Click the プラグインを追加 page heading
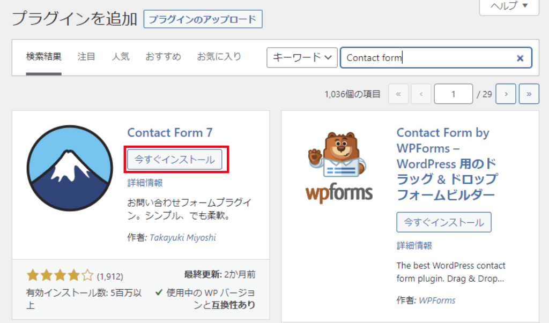Screen dimensions: 549x323 (74, 19)
